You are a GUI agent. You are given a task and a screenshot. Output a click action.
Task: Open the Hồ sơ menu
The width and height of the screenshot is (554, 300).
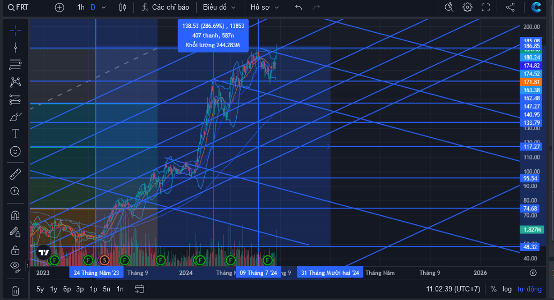pyautogui.click(x=260, y=7)
